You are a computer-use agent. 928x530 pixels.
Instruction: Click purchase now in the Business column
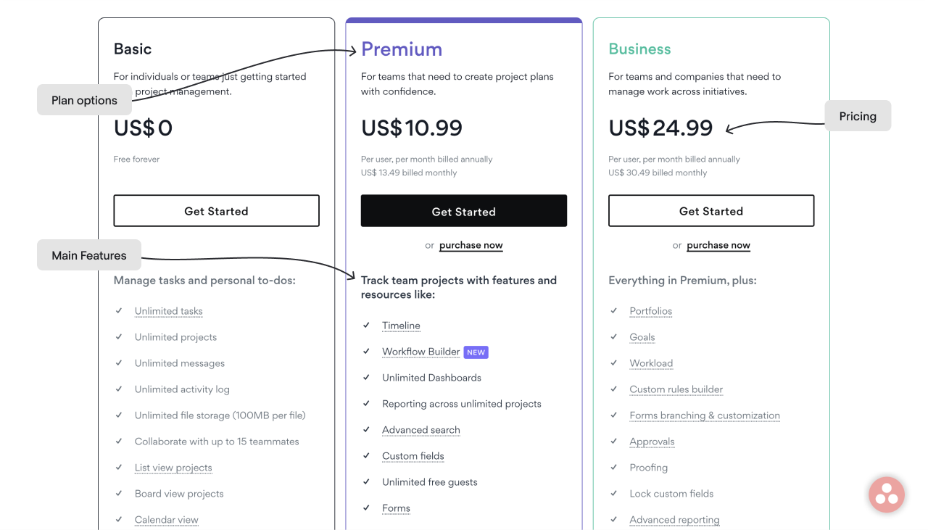[x=718, y=245]
